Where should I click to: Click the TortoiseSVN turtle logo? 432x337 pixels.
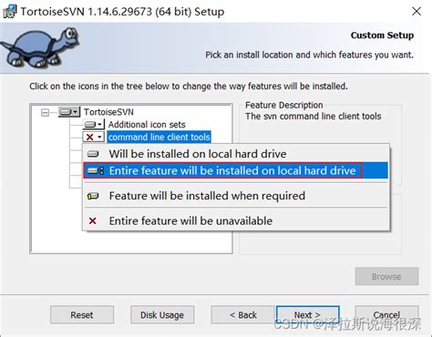point(39,47)
